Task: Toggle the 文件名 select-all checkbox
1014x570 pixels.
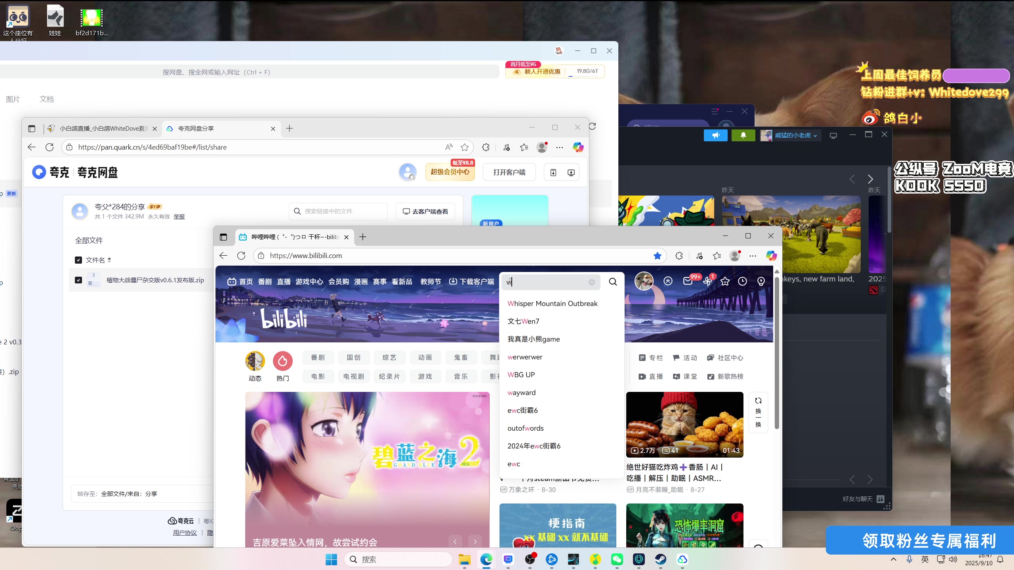Action: (78, 260)
